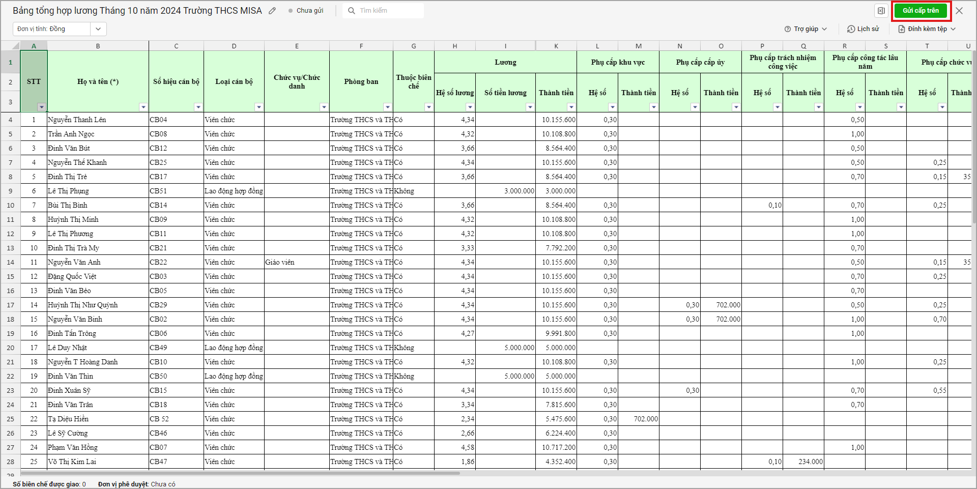This screenshot has width=977, height=489.
Task: Expand the Loại cán bộ column filter
Action: coord(258,107)
